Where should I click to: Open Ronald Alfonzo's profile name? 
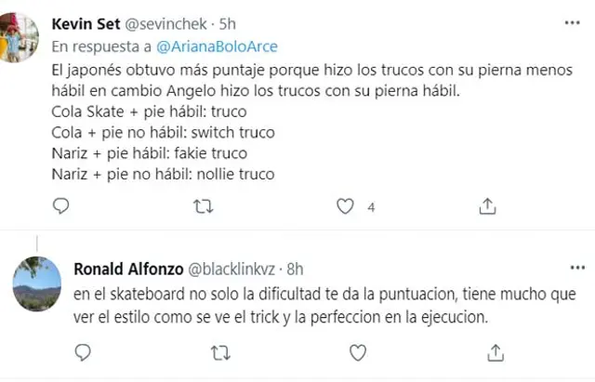128,270
